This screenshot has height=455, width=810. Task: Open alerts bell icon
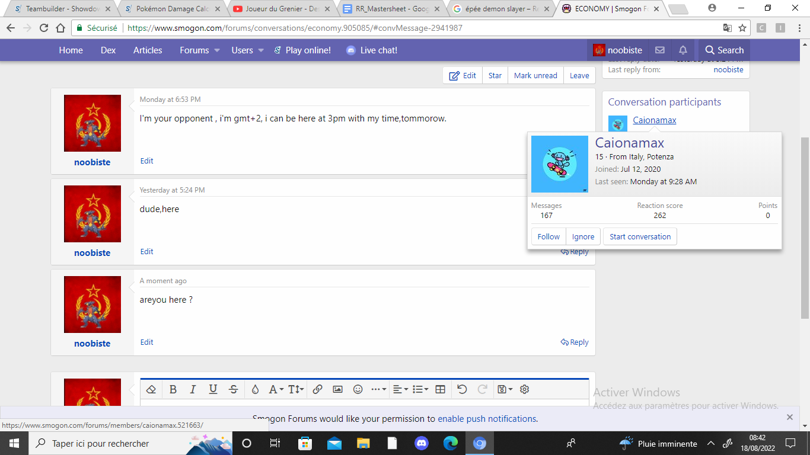(x=683, y=50)
